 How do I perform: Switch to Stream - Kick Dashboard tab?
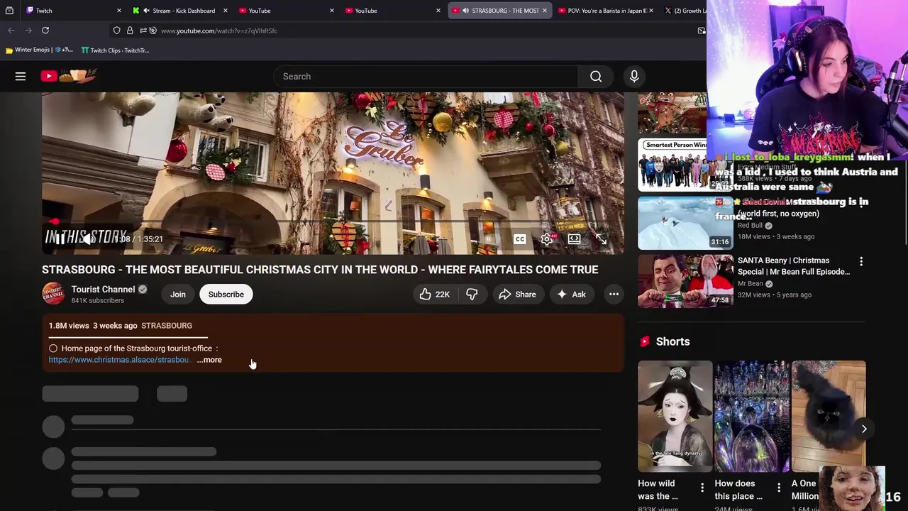point(180,11)
